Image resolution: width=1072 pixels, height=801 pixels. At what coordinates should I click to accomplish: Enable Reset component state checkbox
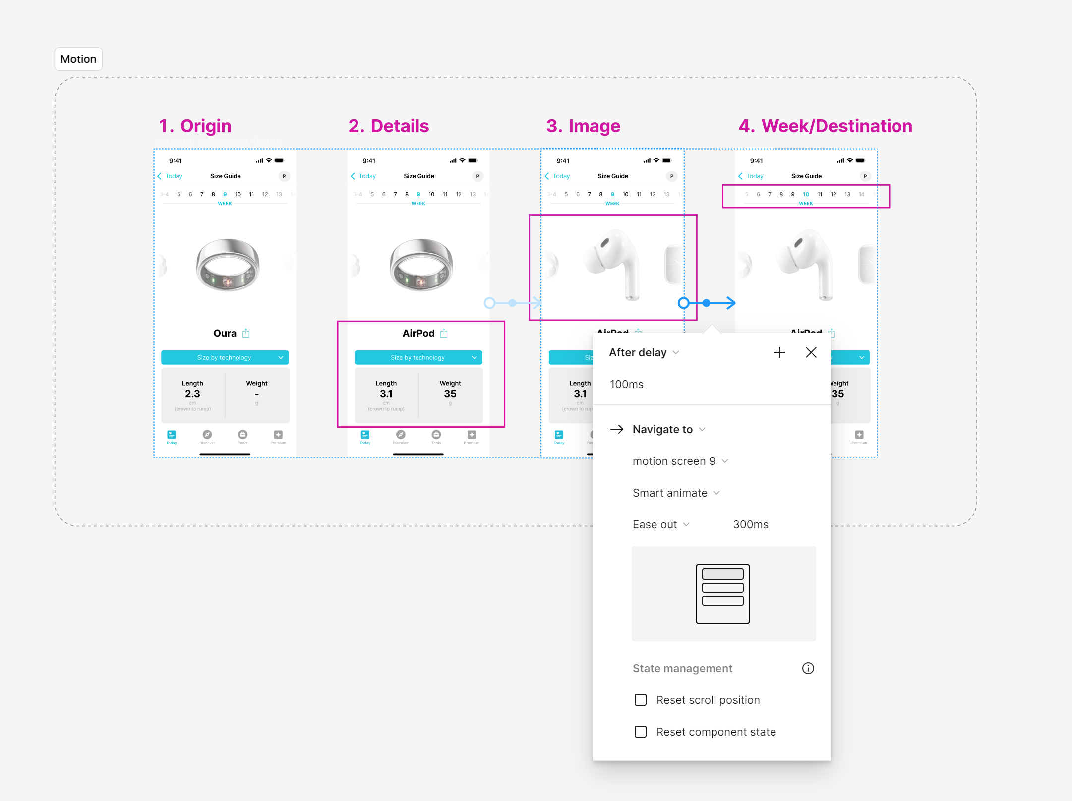[641, 732]
